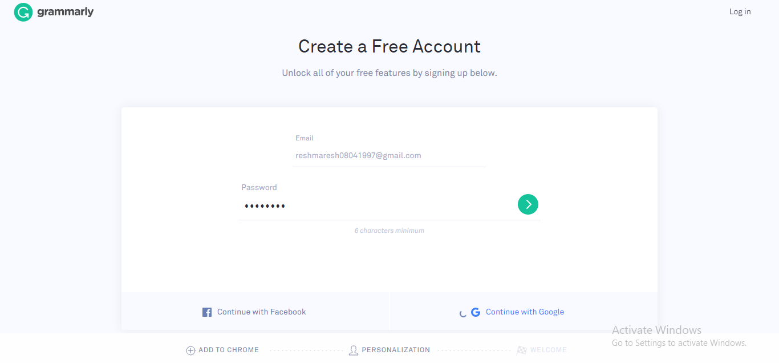779x363 pixels.
Task: Click the Password field label
Action: pos(259,187)
